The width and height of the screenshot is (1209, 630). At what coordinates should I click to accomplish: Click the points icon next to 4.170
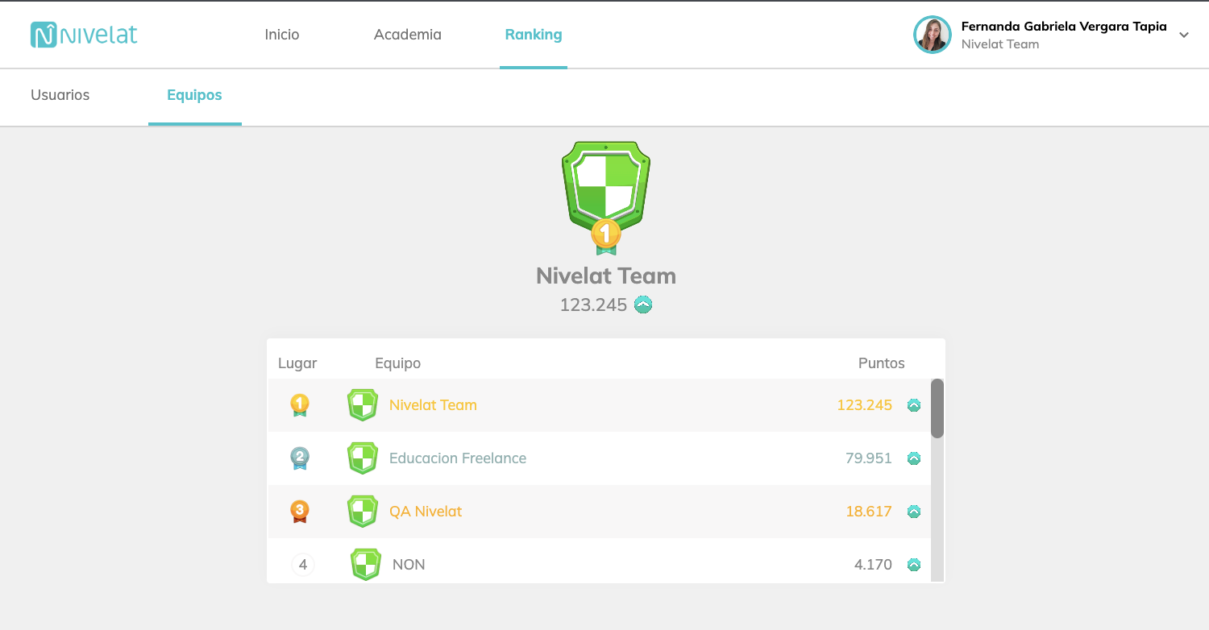[914, 565]
